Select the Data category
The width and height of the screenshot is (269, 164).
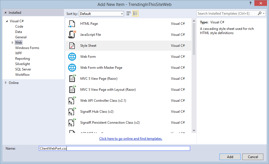point(19,32)
